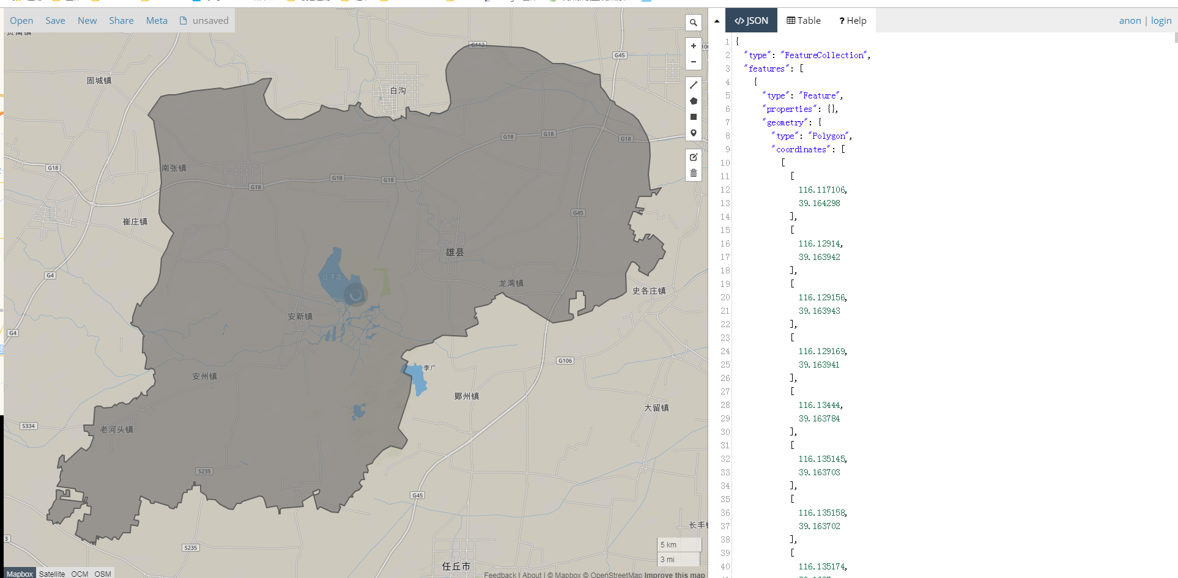
Task: Open the Share menu
Action: 120,20
